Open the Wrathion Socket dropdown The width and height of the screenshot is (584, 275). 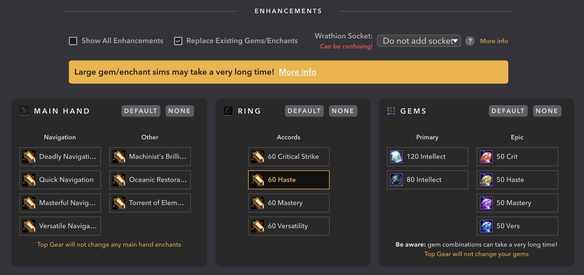(x=419, y=41)
